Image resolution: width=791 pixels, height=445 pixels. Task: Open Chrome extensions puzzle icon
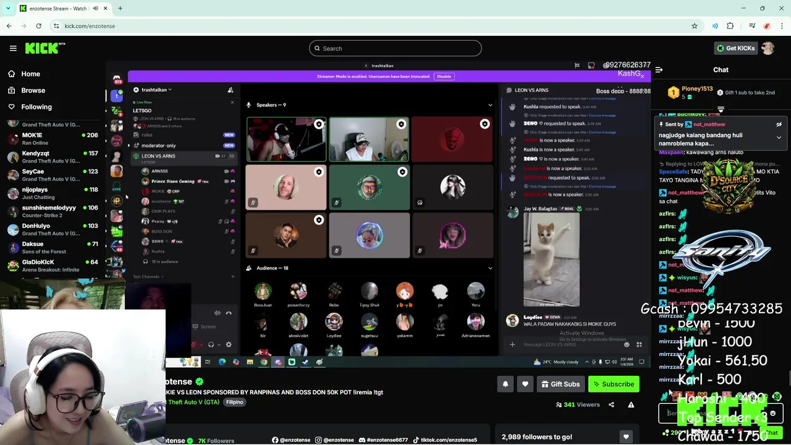pyautogui.click(x=730, y=26)
